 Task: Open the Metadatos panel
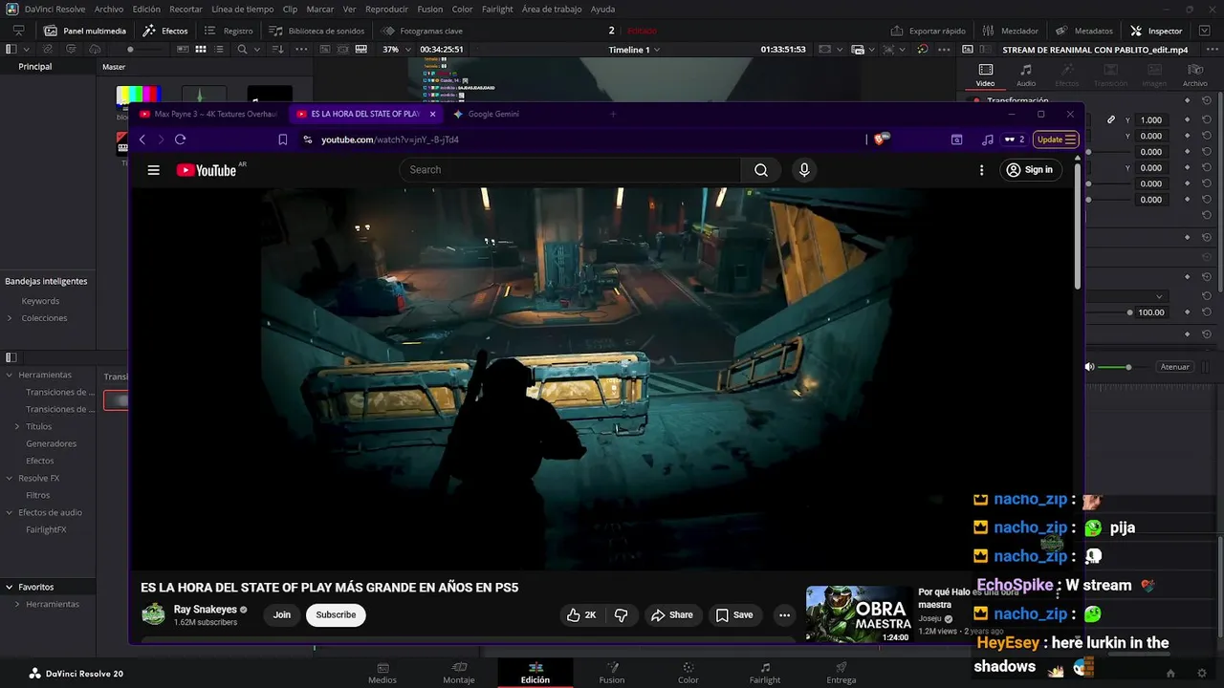(1084, 31)
